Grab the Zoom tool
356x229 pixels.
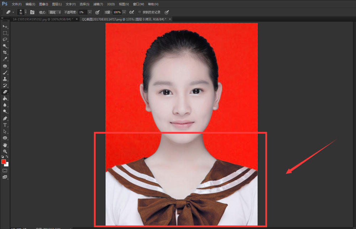click(5, 151)
